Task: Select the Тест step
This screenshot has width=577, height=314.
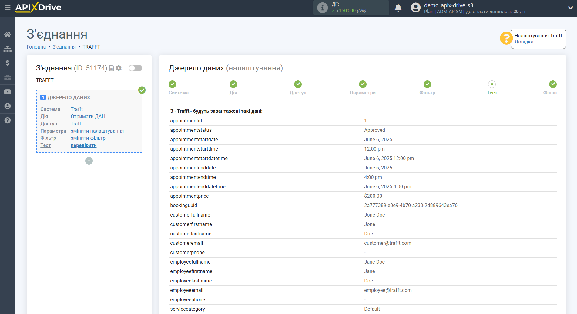Action: point(492,84)
